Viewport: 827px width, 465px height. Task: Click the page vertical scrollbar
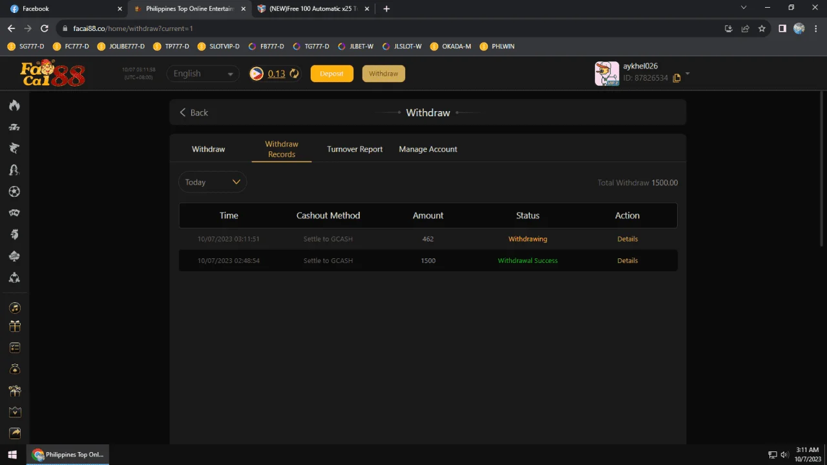pos(822,168)
